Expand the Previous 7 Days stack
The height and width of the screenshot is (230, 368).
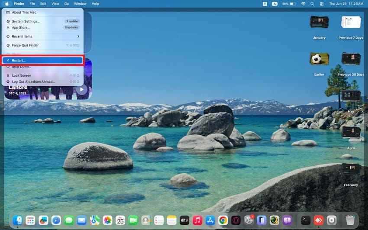click(351, 22)
